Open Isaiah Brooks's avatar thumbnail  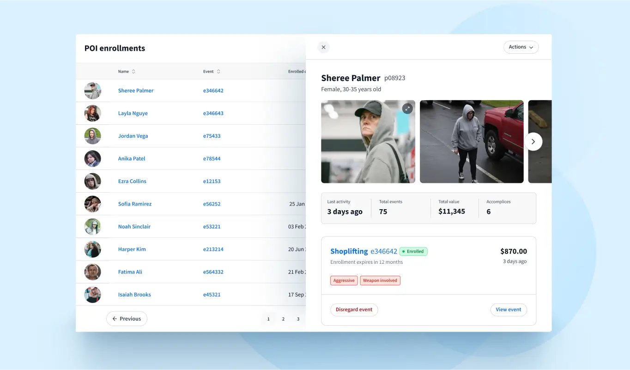pos(92,294)
